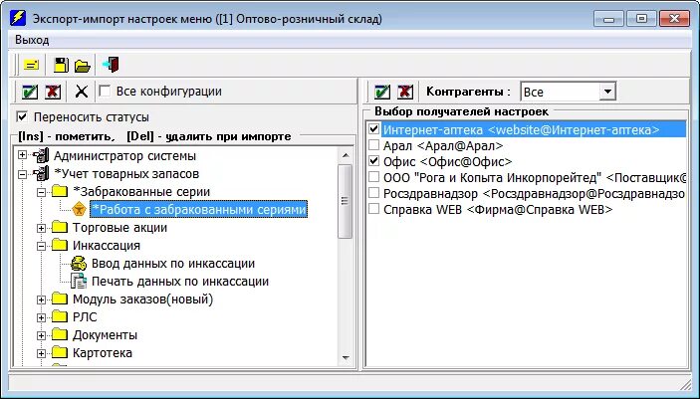This screenshot has height=399, width=700.
Task: Minimize the Экспорт-импорт настроек window
Action: (608, 19)
